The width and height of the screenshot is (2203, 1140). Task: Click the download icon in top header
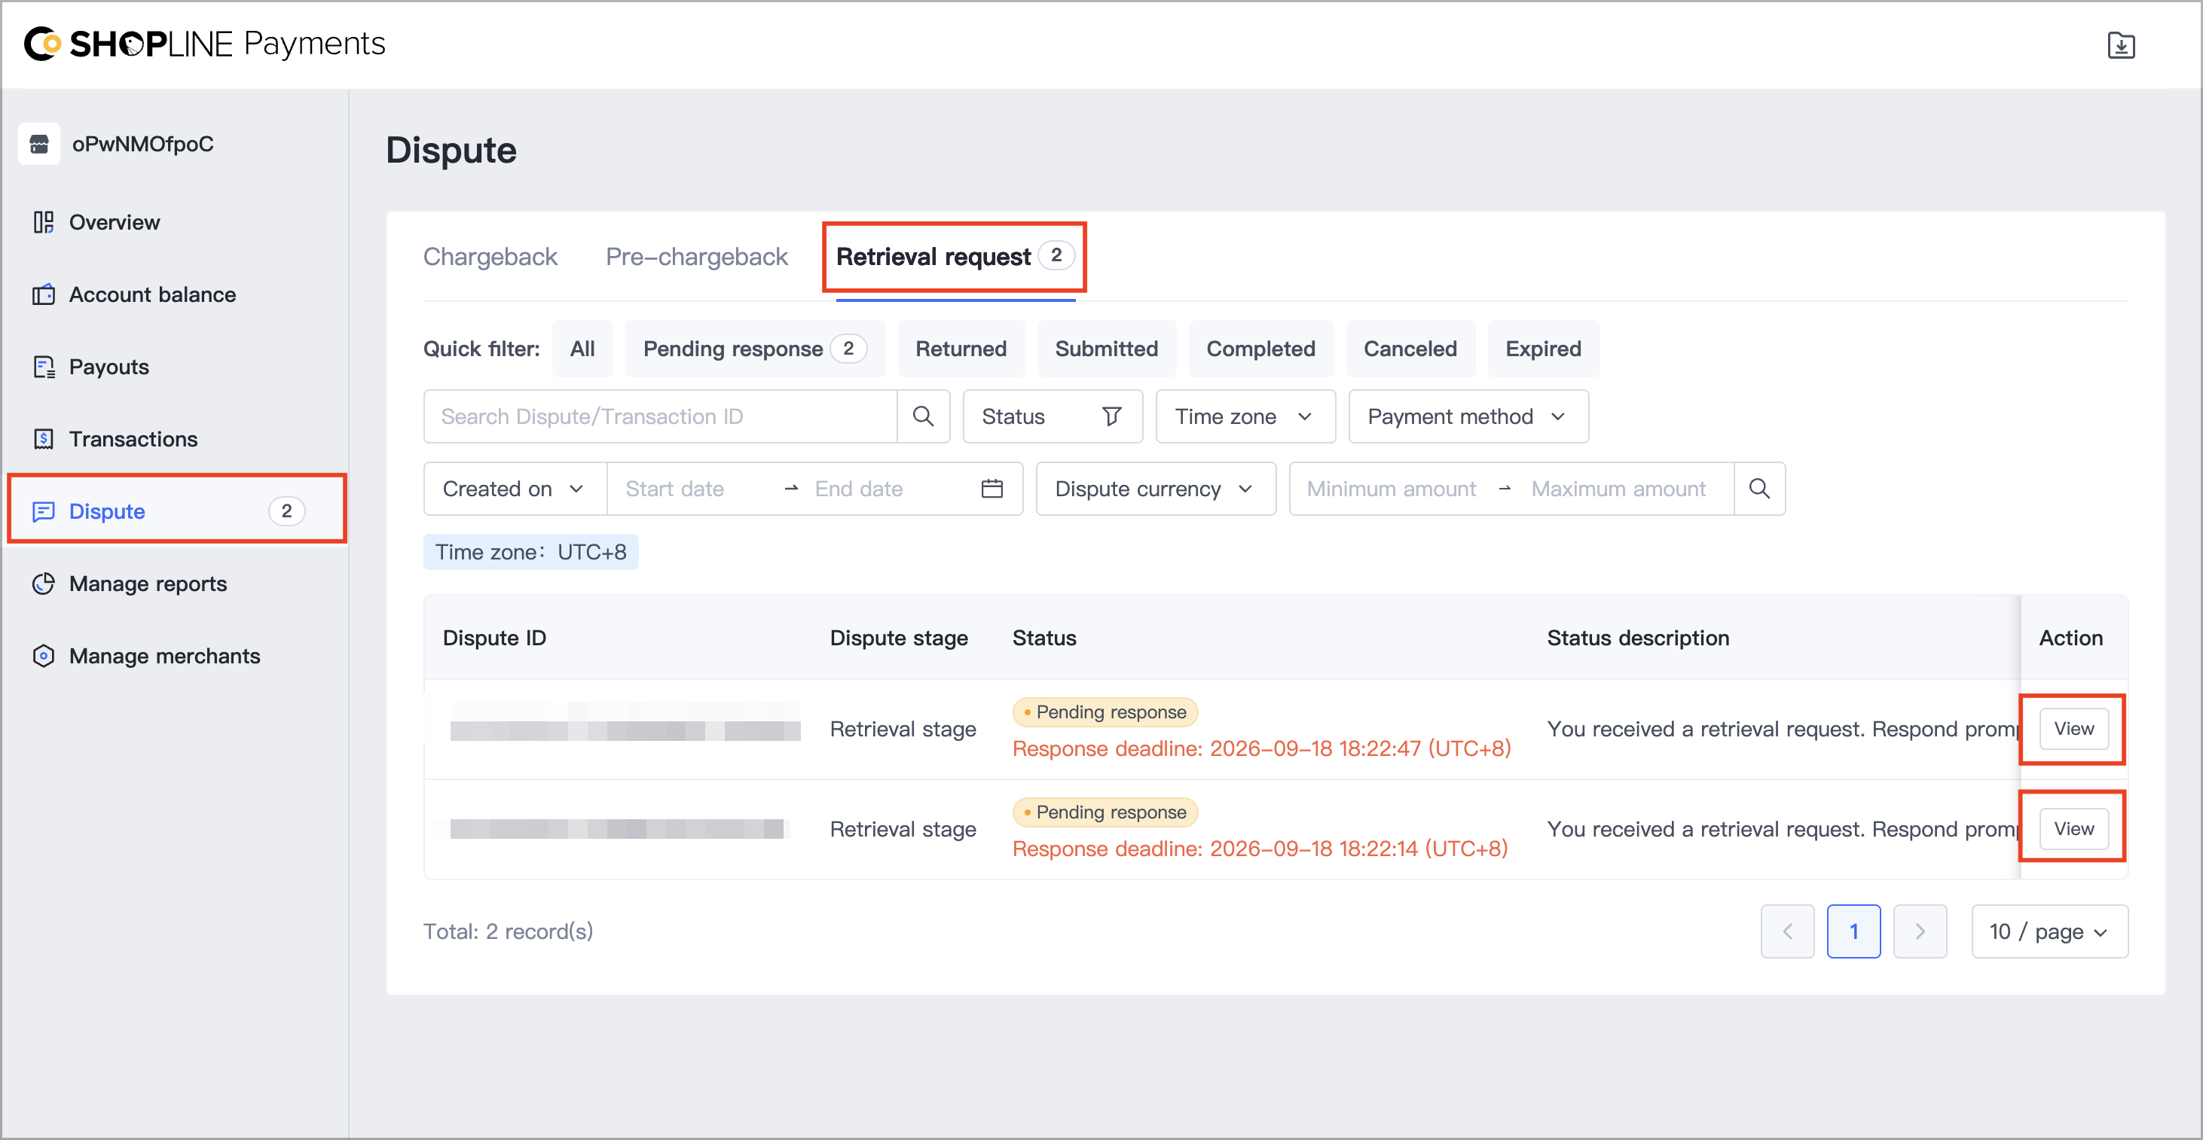(2121, 44)
